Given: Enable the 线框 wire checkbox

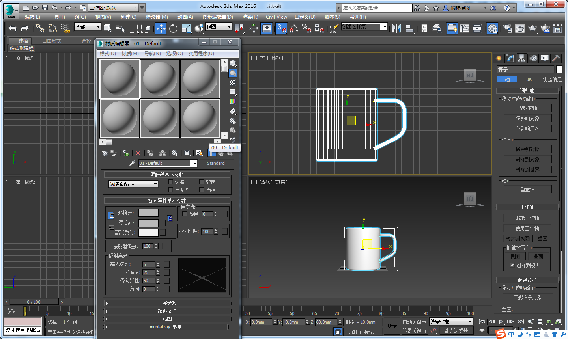Looking at the screenshot, I should coord(171,182).
